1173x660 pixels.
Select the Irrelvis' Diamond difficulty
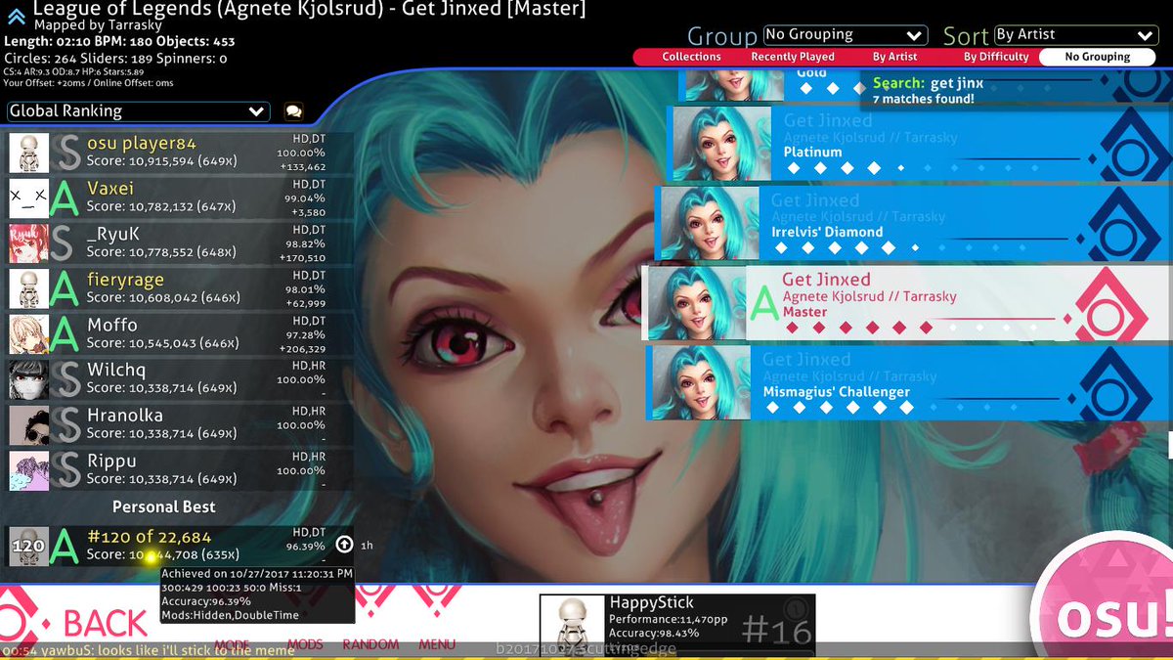tap(913, 223)
